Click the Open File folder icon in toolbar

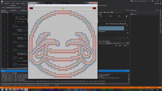pos(11,6)
